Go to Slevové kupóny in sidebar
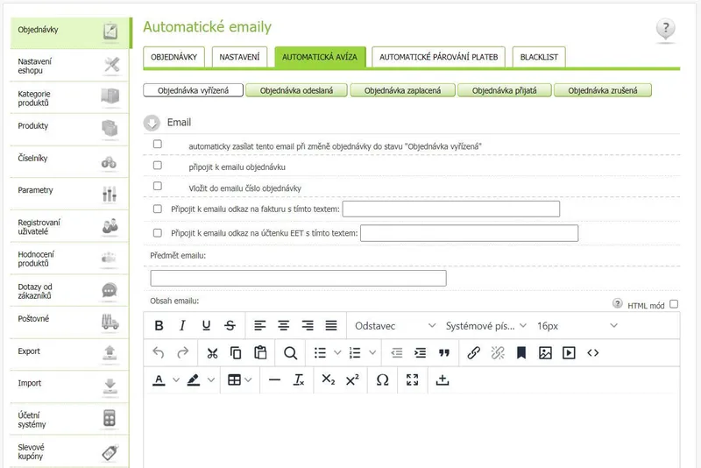 click(69, 451)
